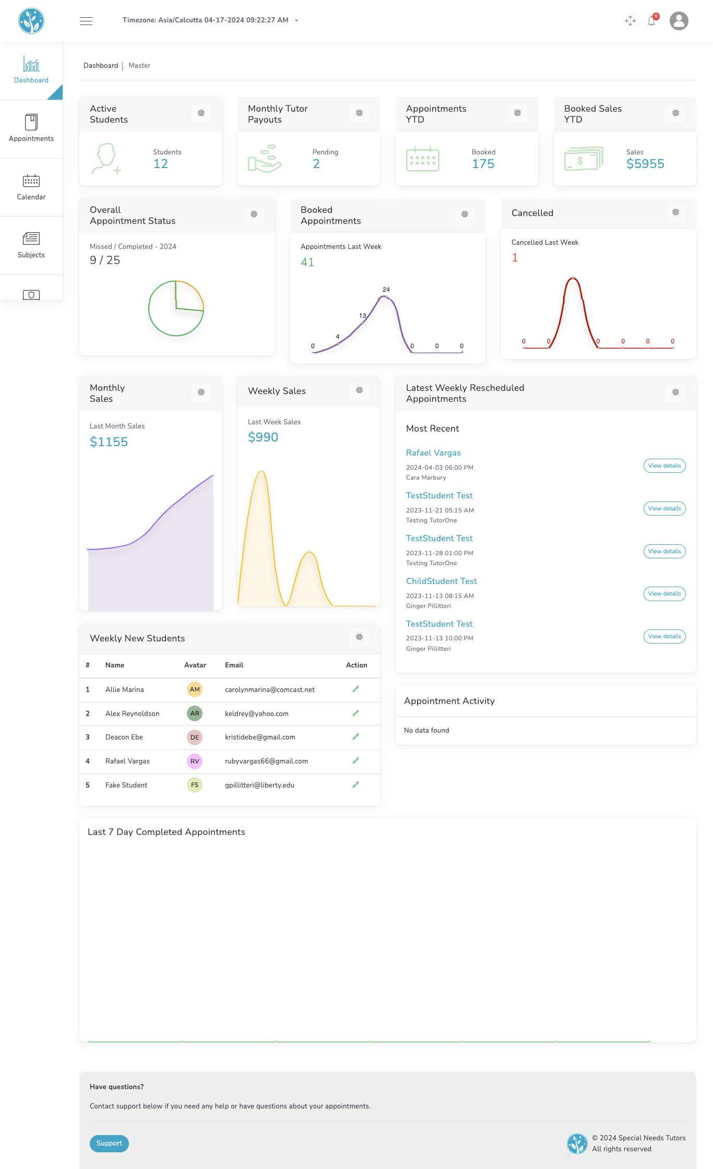Toggle the hamburger sidebar menu
The height and width of the screenshot is (1169, 713).
pos(86,21)
